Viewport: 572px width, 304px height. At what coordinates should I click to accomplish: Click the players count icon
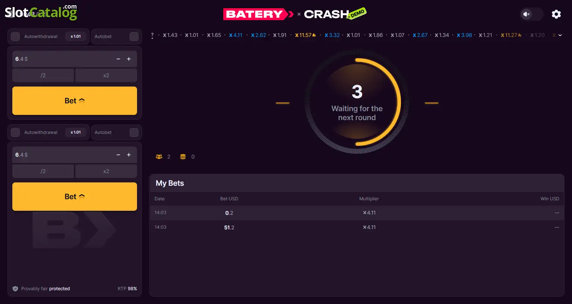pyautogui.click(x=159, y=157)
